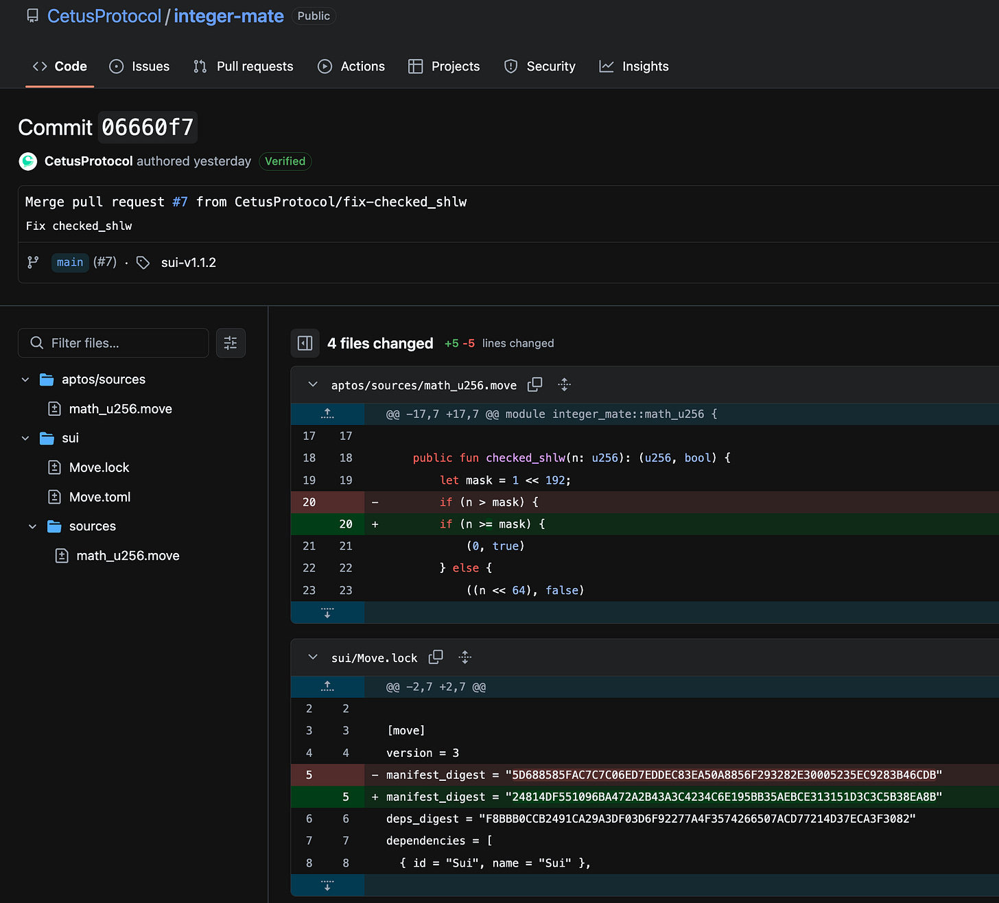Focus the Filter files search field
The height and width of the screenshot is (903, 999).
(x=113, y=343)
